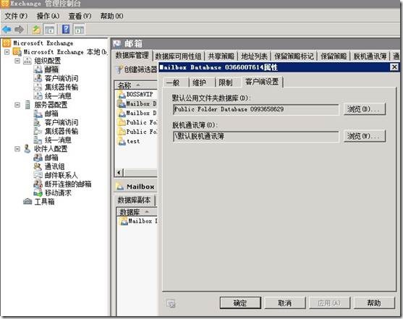This screenshot has width=403, height=319.
Task: Open the 文件(F) menu
Action: [16, 16]
